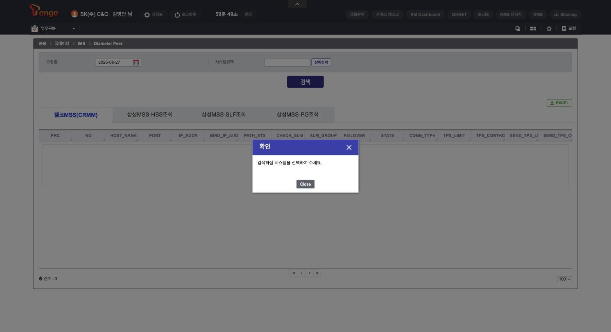This screenshot has width=611, height=332.
Task: Go to the last page arrow
Action: pyautogui.click(x=317, y=273)
